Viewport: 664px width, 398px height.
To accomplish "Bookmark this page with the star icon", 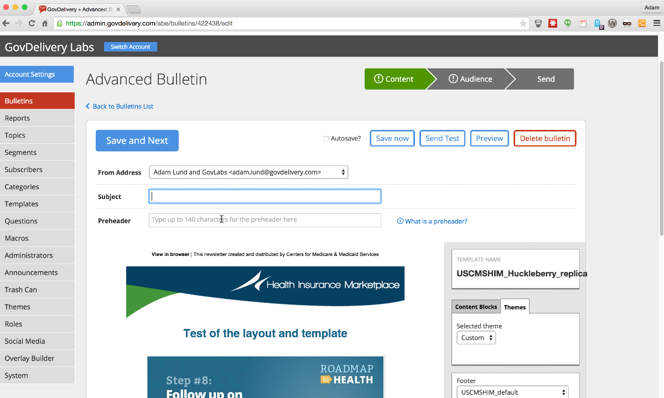I will point(523,23).
